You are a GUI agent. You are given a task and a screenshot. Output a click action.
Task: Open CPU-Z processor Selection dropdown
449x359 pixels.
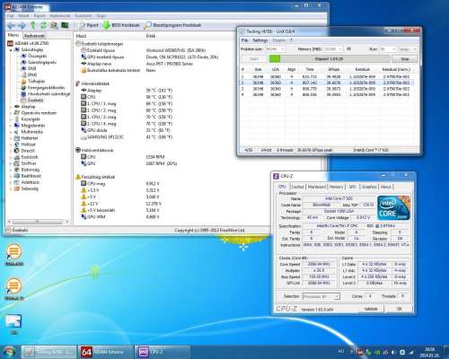click(x=321, y=296)
